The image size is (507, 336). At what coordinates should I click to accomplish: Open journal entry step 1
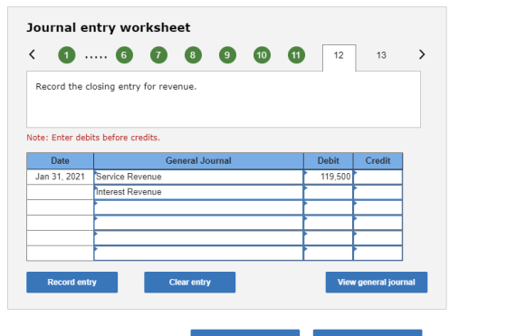click(x=67, y=55)
